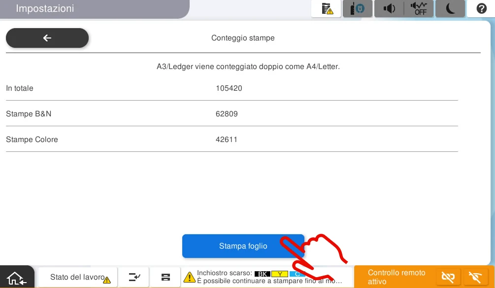Viewport: 495px width, 288px height.
Task: Go back with the arrow button
Action: point(47,38)
